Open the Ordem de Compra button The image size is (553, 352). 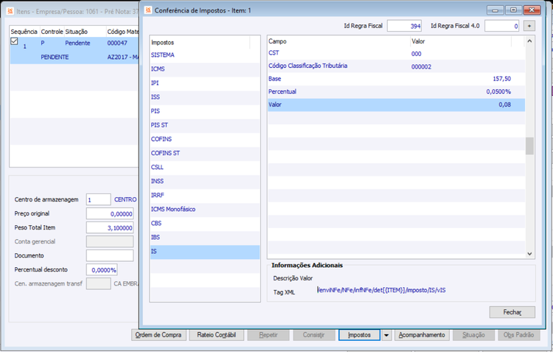pyautogui.click(x=159, y=335)
